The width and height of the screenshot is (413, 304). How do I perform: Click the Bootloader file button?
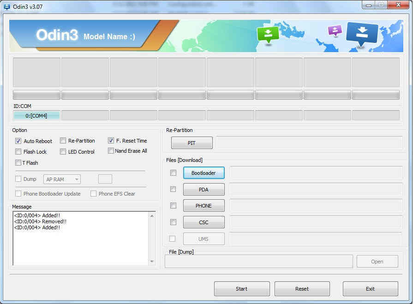(204, 173)
